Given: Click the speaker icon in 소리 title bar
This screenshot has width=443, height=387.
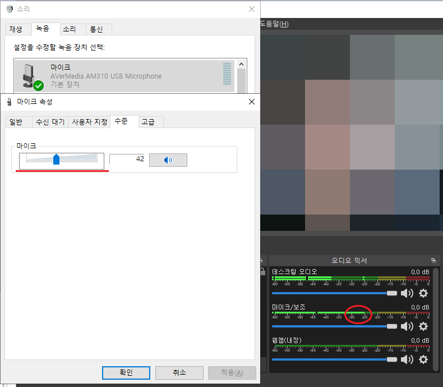Looking at the screenshot, I should tap(10, 9).
